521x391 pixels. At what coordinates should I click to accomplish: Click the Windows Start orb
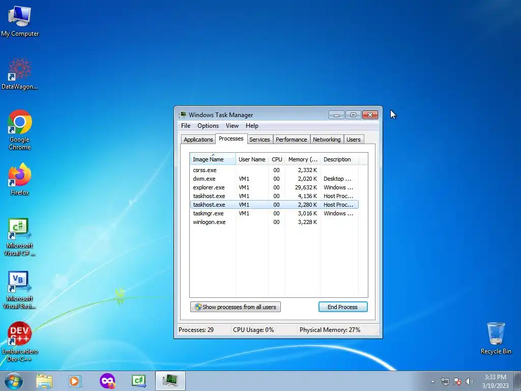(14, 381)
